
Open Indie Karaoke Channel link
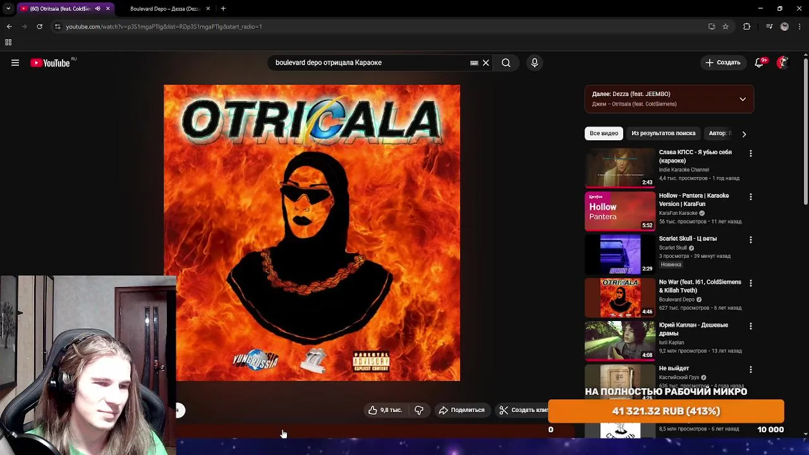click(684, 170)
